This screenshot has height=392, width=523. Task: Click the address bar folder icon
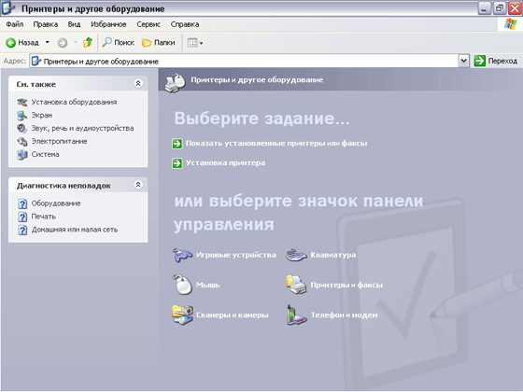click(36, 61)
